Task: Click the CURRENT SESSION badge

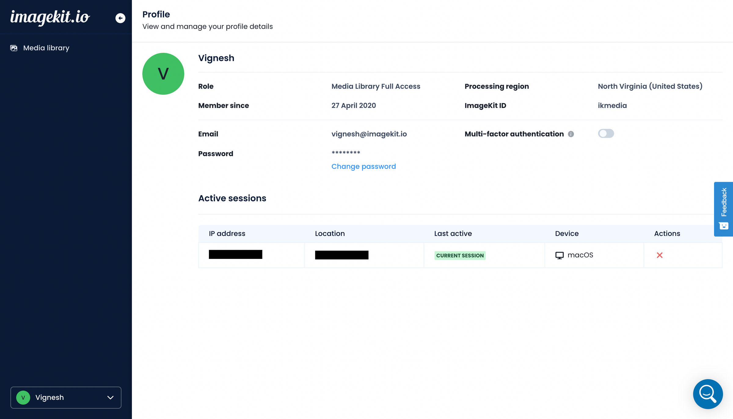Action: [460, 255]
